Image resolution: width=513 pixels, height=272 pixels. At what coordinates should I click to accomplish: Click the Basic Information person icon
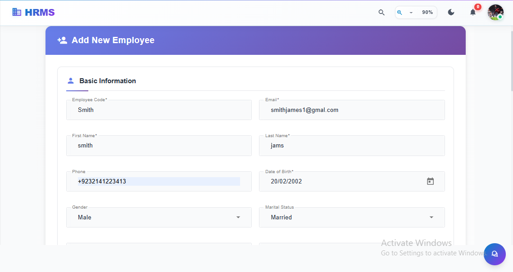(x=70, y=80)
